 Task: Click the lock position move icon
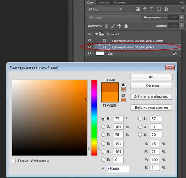point(119,26)
